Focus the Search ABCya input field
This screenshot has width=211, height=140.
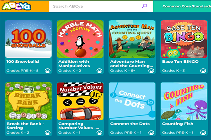click(x=95, y=6)
